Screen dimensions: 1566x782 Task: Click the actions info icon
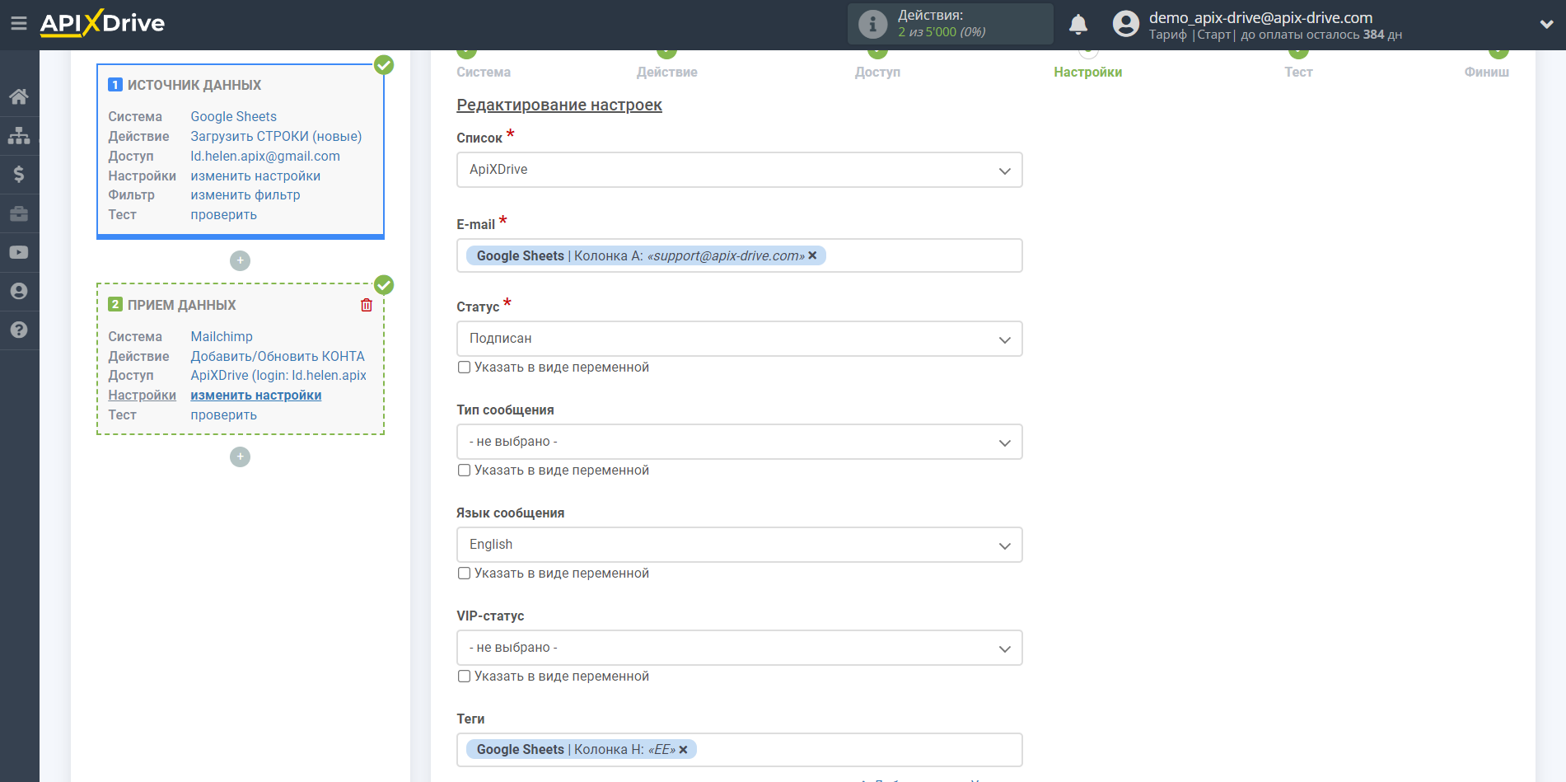click(x=873, y=24)
